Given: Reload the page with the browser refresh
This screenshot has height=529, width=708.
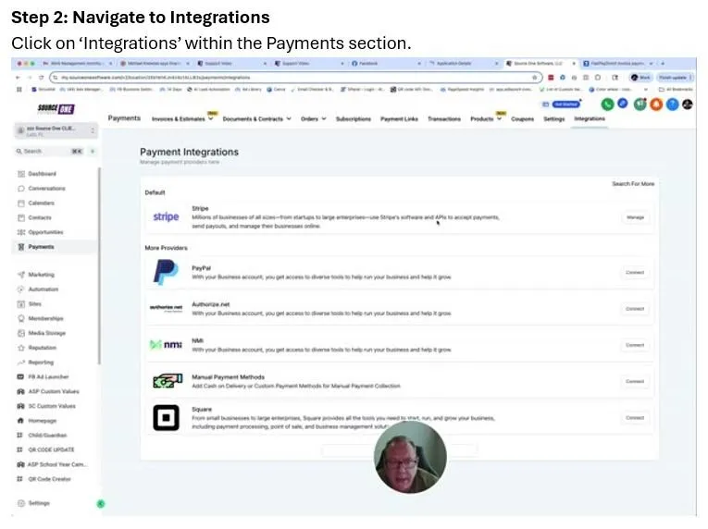Looking at the screenshot, I should (x=41, y=78).
